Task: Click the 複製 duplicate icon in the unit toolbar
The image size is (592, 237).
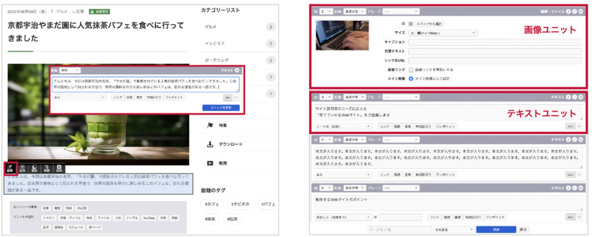Action: [x=34, y=168]
